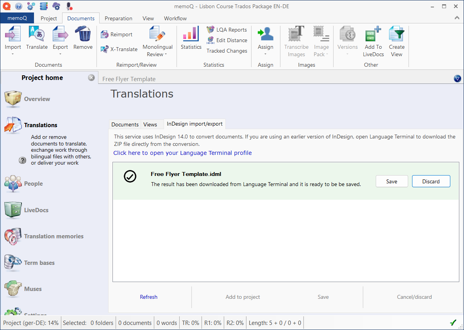Open the Overview pane
The height and width of the screenshot is (330, 464).
point(27,99)
